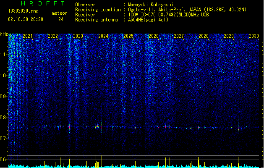Click the 2029 time marker
The image size is (264, 168).
(229, 36)
